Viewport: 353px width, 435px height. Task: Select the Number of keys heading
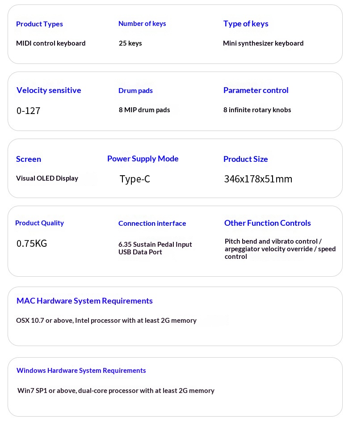[x=142, y=24]
